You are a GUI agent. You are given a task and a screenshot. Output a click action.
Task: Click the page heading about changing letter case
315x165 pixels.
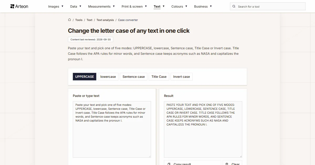(x=129, y=31)
